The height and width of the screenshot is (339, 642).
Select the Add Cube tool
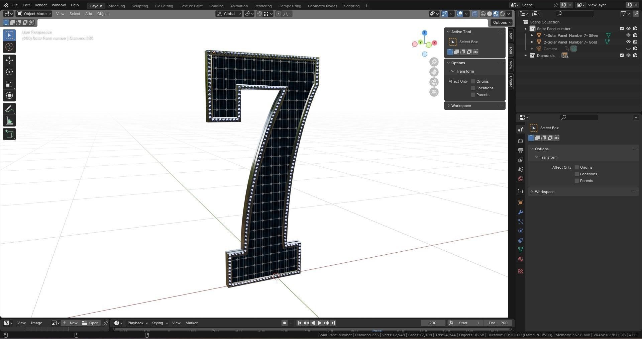pos(9,134)
